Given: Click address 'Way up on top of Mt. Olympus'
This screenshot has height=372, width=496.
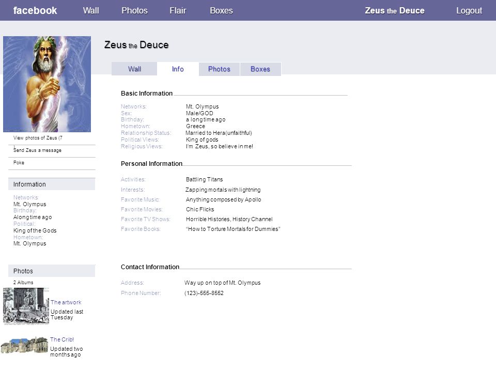Looking at the screenshot, I should (222, 283).
